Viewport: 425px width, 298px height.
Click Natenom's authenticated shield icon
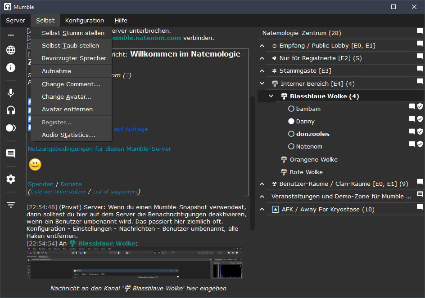coord(420,144)
